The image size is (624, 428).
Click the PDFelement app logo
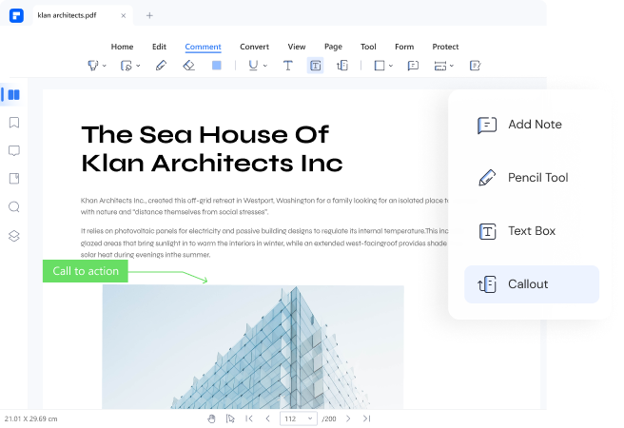(x=16, y=15)
